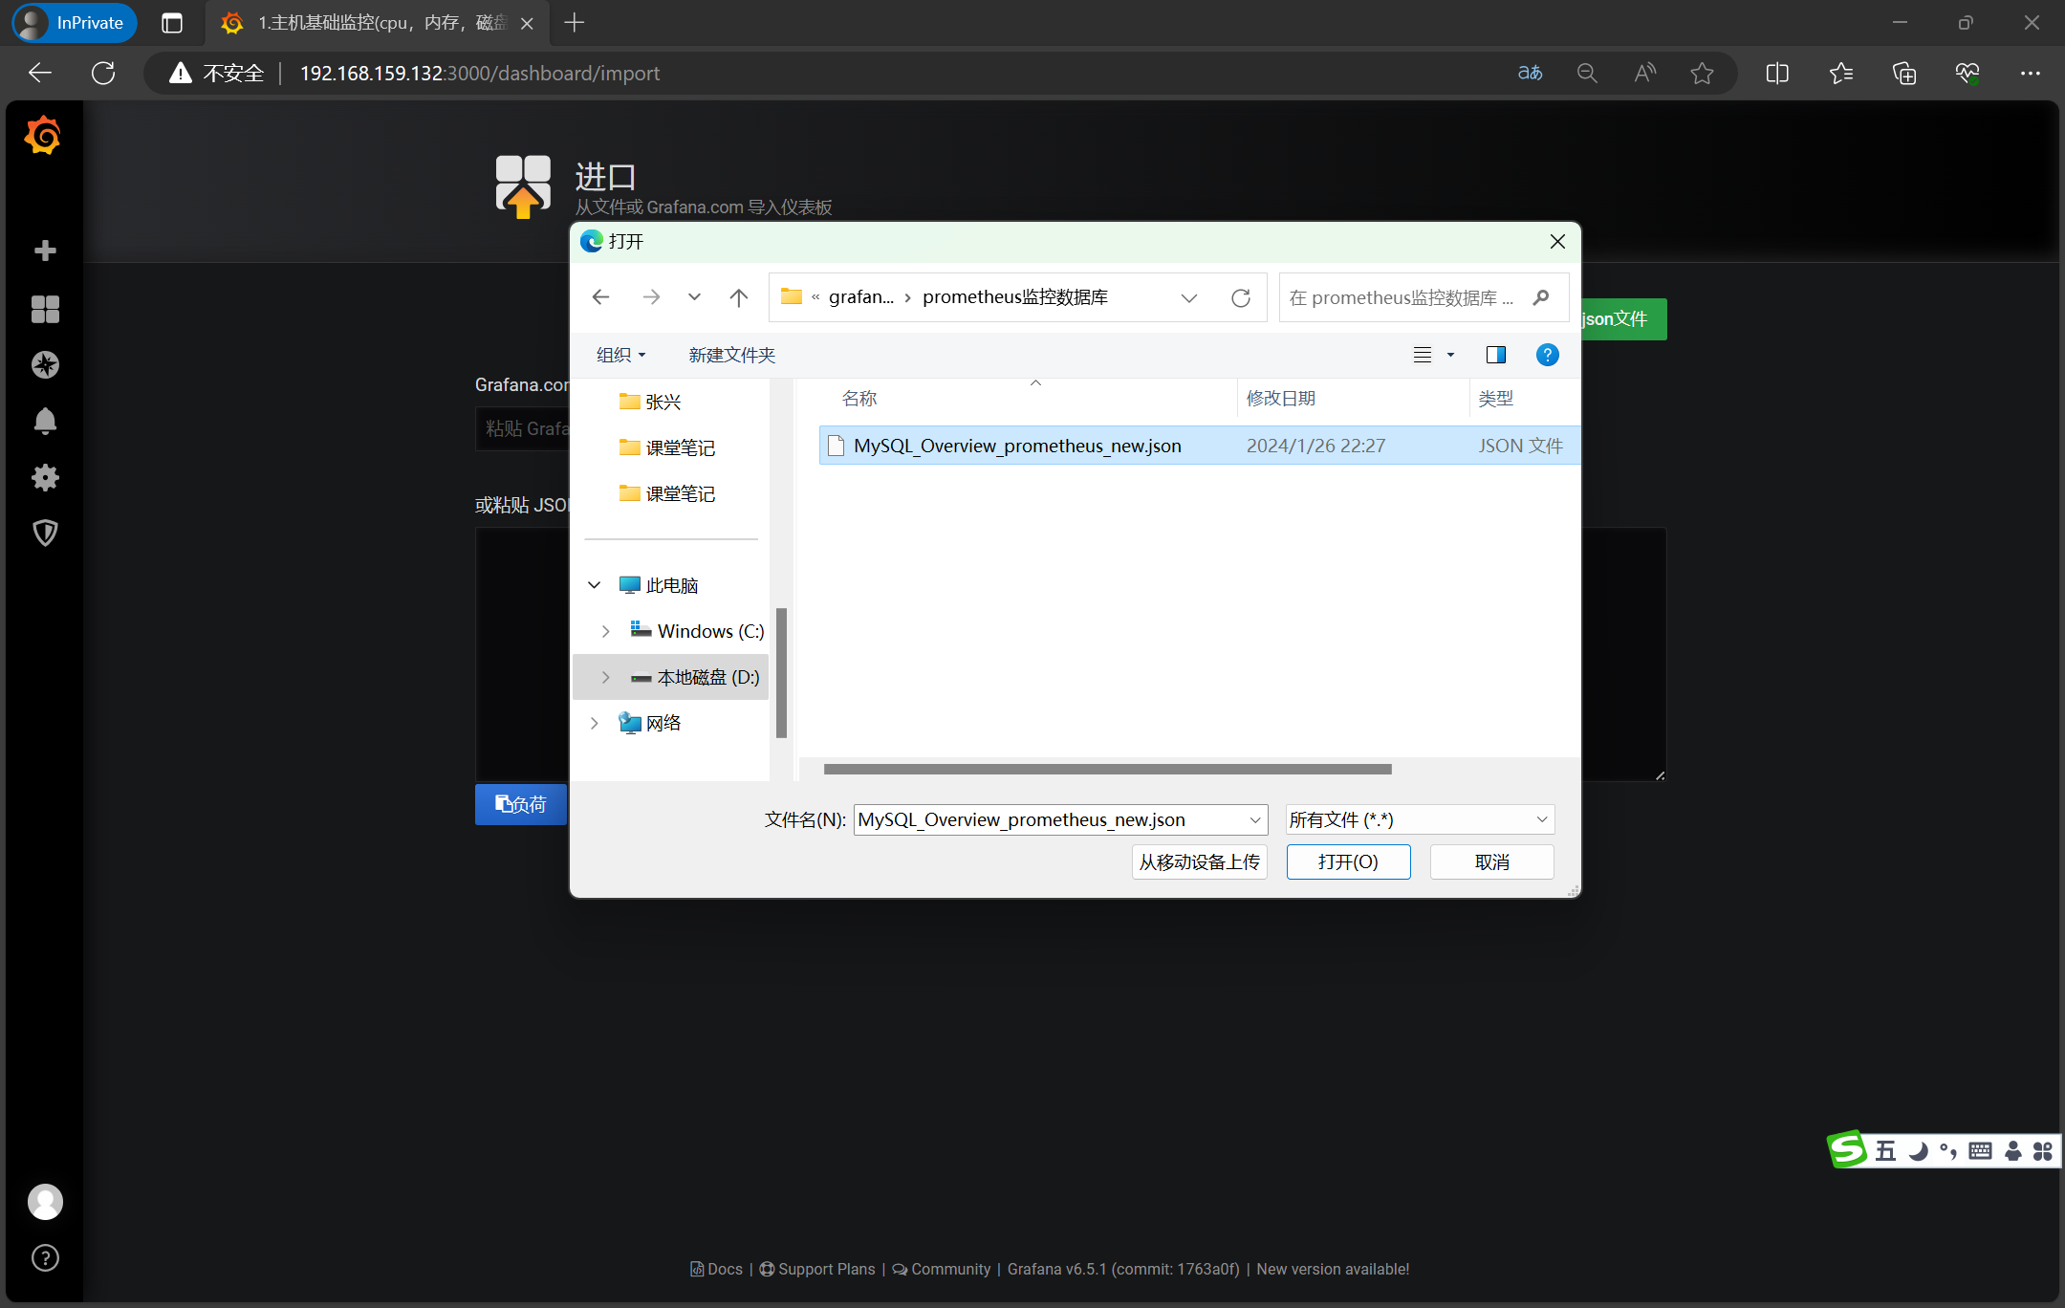
Task: Open the view options dropdown arrow
Action: point(1450,355)
